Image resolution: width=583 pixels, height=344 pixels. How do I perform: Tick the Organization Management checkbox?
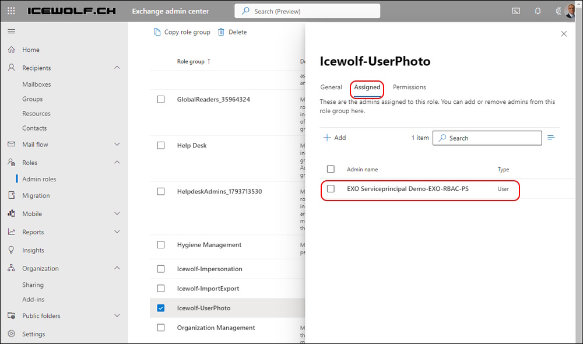point(161,328)
